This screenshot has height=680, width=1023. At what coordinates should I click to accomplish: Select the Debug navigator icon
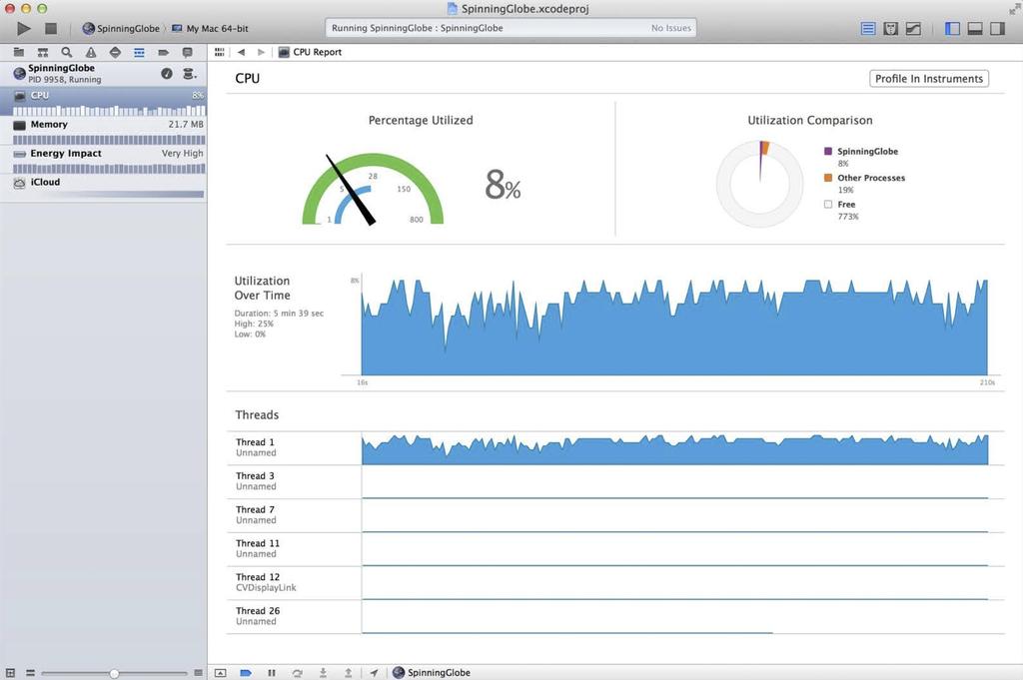point(139,52)
